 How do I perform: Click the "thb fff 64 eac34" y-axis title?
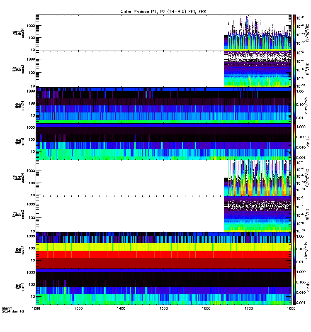pyautogui.click(x=18, y=33)
